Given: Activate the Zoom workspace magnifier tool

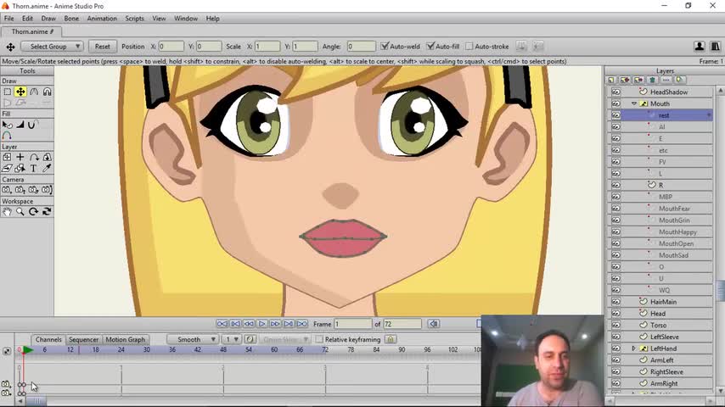Looking at the screenshot, I should 20,211.
